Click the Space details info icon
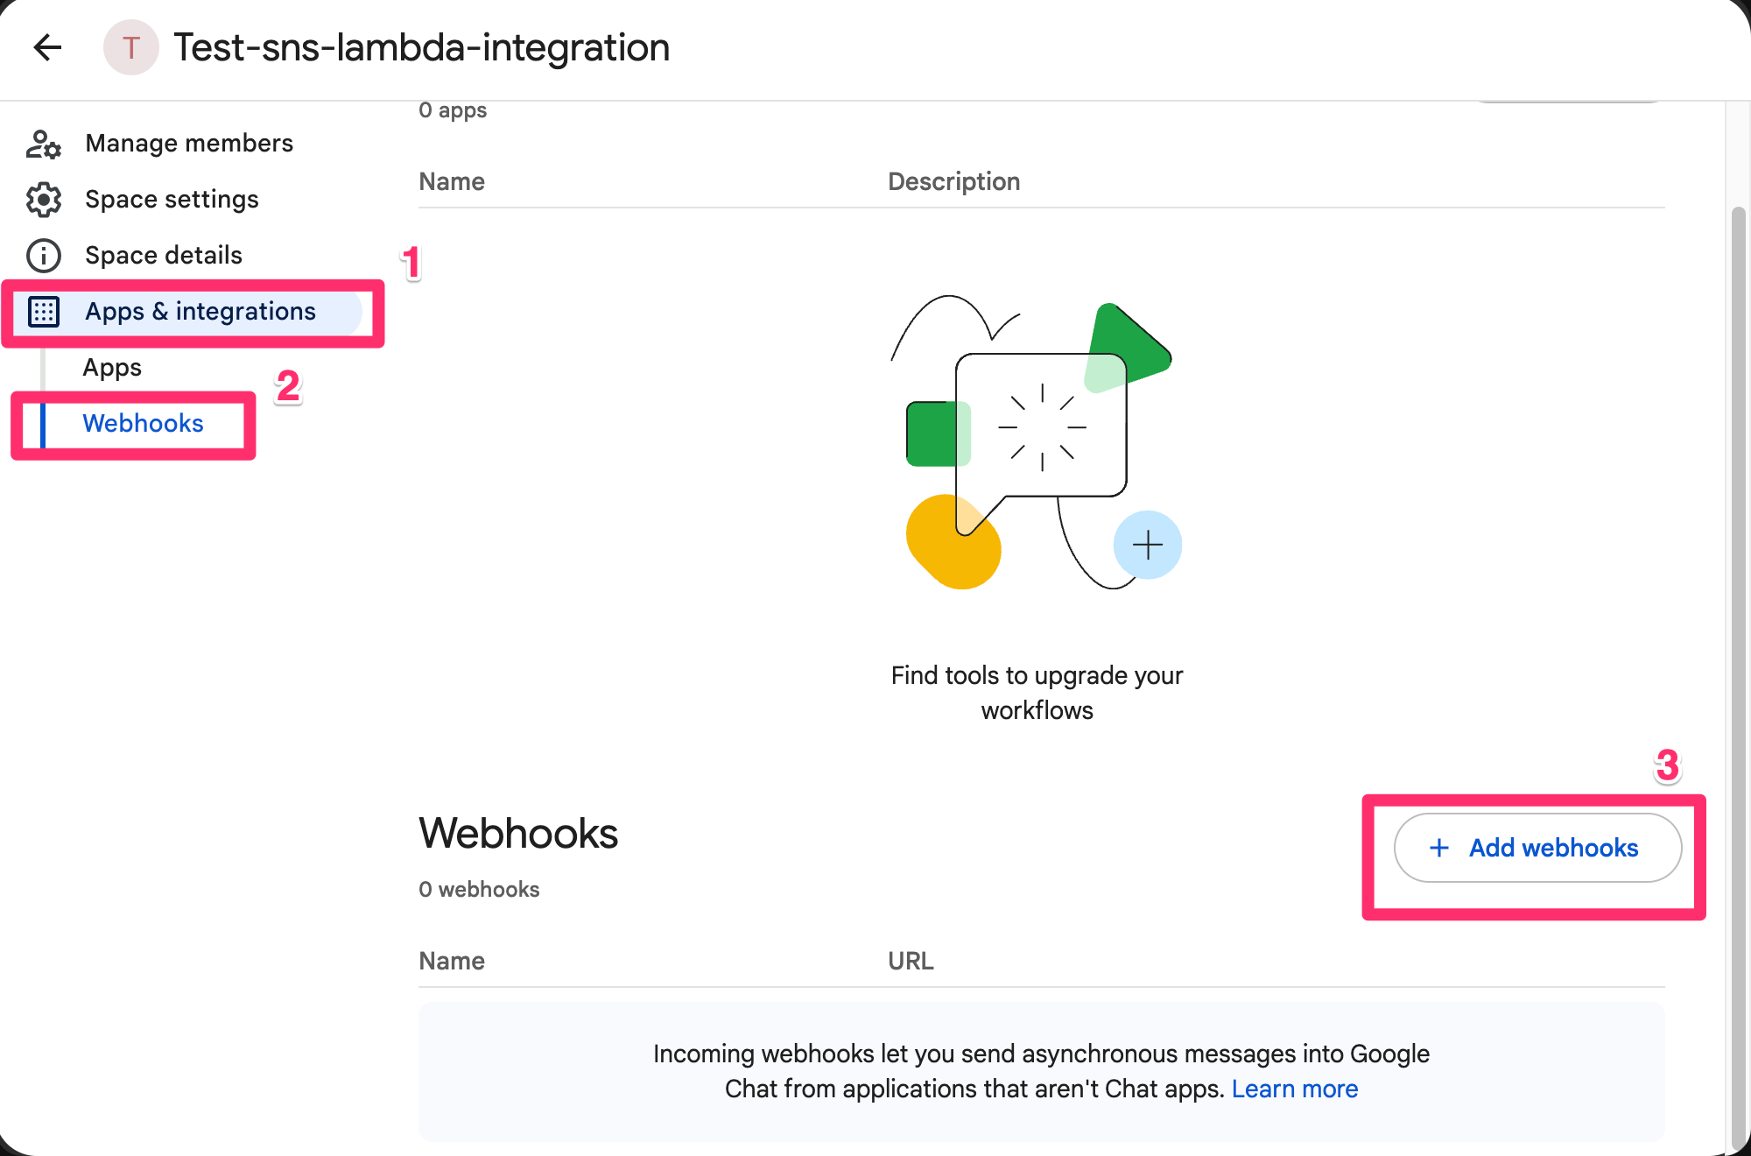Screen dimensions: 1751x1156 coord(43,256)
